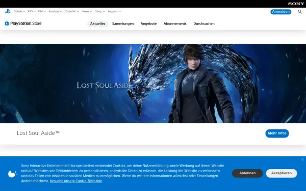The width and height of the screenshot is (306, 191).
Task: Accept cookies with Akzeptieren
Action: 282,173
